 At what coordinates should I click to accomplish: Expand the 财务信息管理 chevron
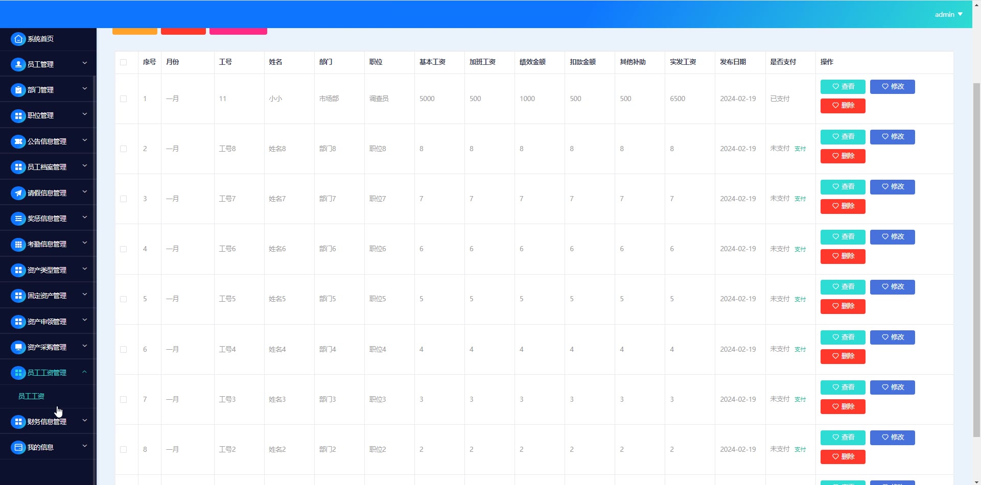[85, 421]
